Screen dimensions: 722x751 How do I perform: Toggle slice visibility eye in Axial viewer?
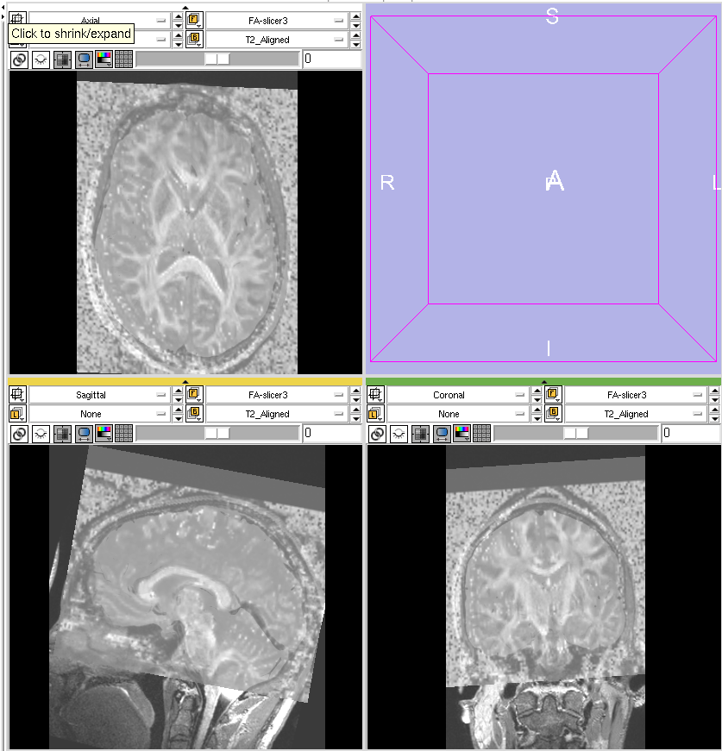coord(40,59)
